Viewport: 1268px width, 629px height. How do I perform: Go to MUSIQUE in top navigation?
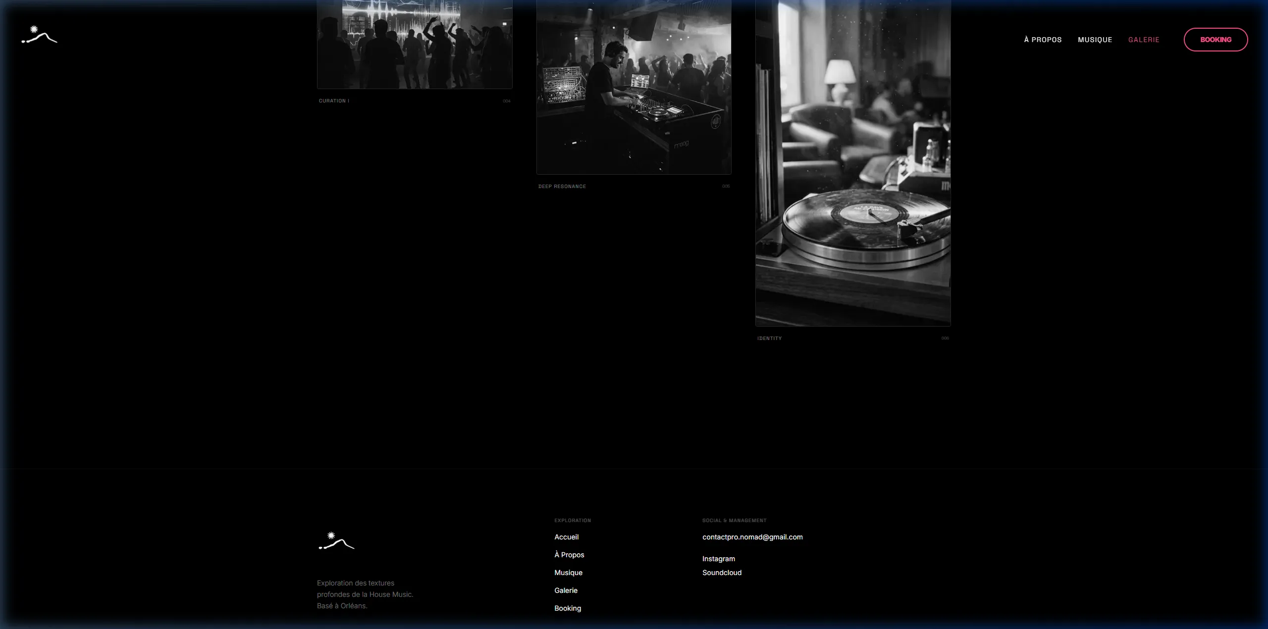click(1095, 40)
